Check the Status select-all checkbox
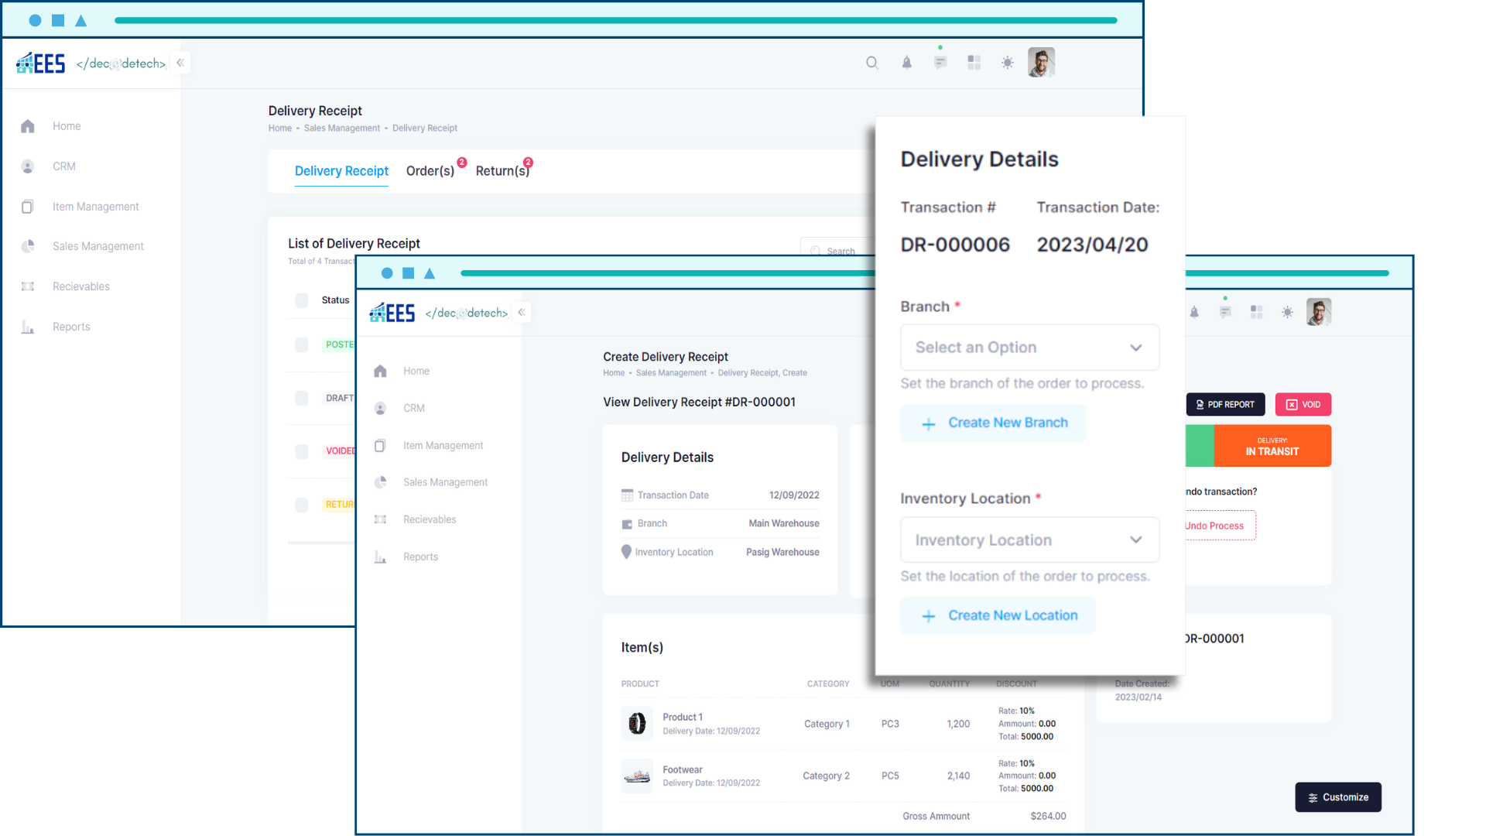1486x836 pixels. tap(301, 300)
